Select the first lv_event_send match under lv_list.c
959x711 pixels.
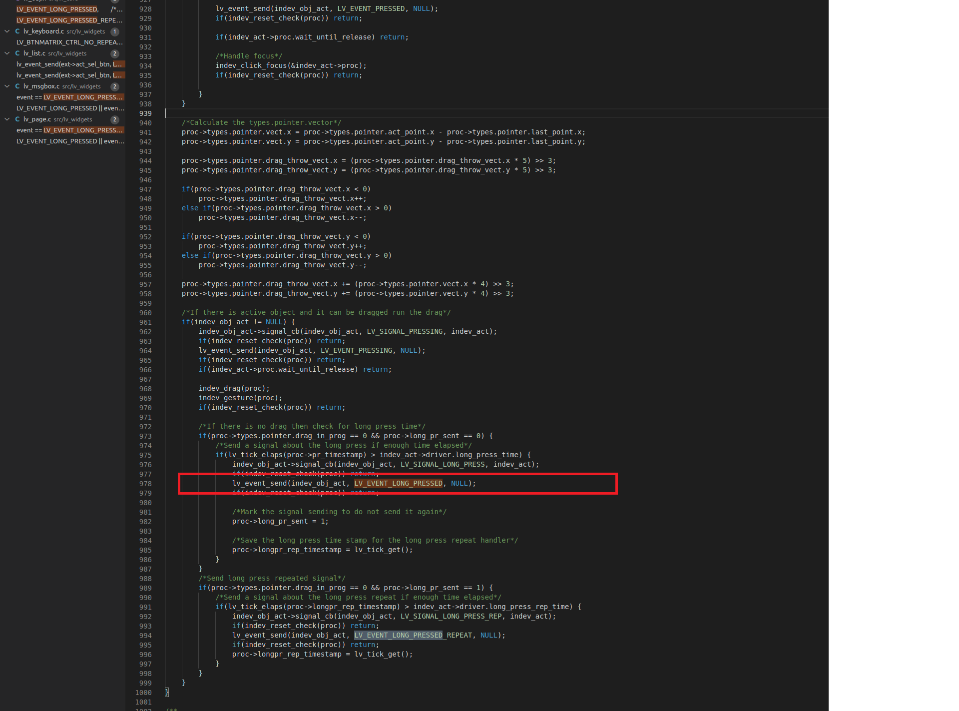[68, 64]
